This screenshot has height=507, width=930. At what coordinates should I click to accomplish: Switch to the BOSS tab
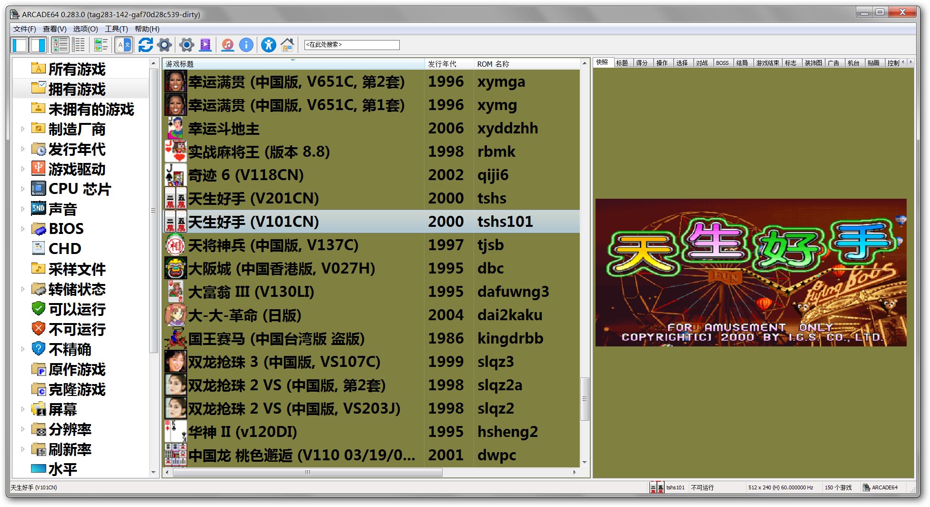click(x=722, y=63)
